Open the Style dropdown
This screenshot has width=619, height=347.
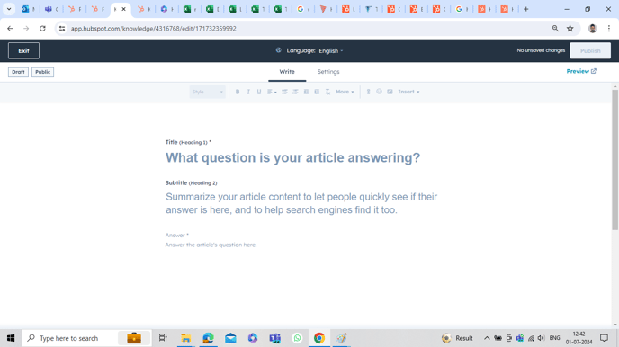click(x=207, y=92)
